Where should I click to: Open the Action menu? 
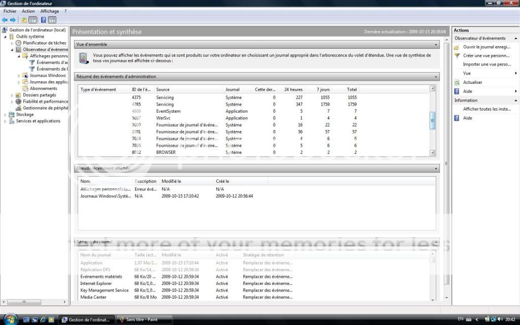click(x=28, y=11)
